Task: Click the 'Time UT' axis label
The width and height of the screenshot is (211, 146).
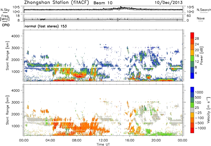Action: tap(103, 144)
